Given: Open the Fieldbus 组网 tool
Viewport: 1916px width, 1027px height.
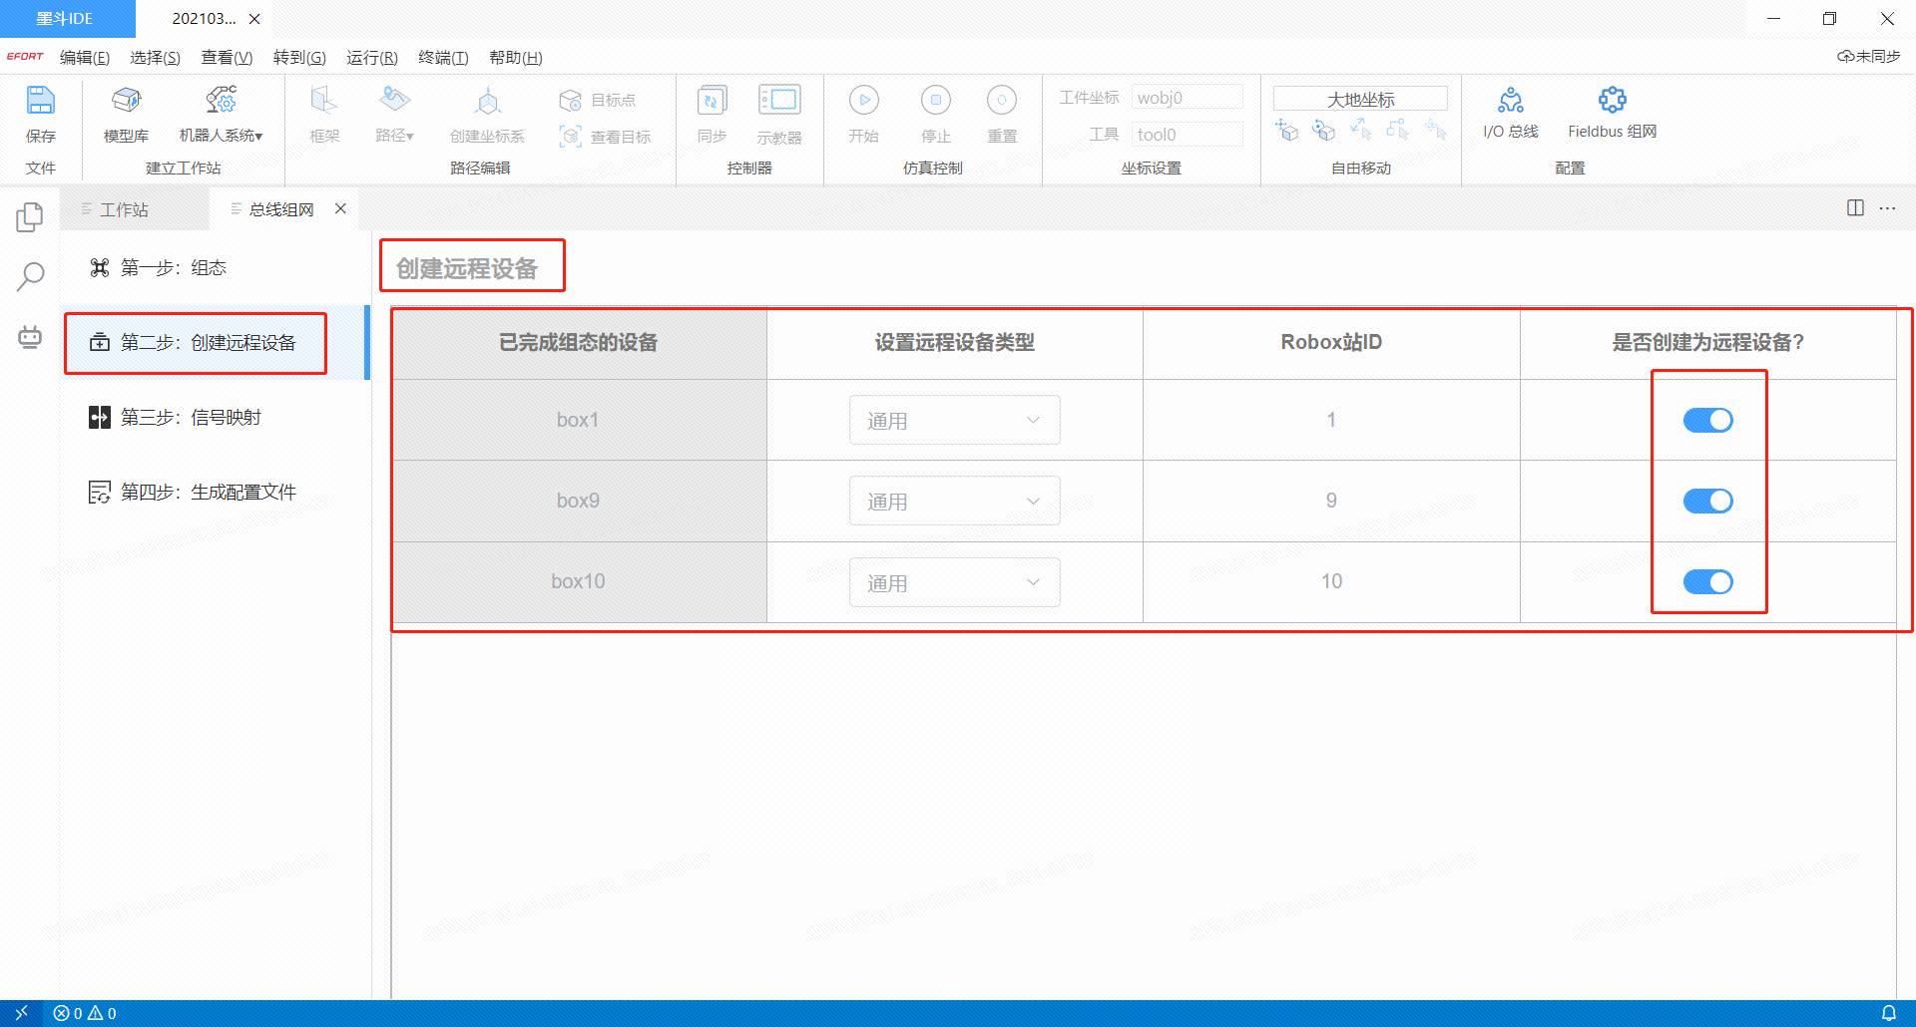Looking at the screenshot, I should (1612, 102).
